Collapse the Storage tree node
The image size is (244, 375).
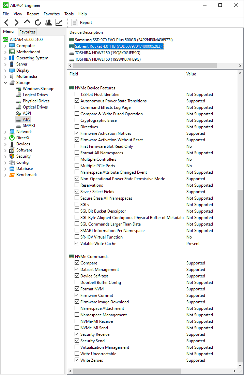5,83
